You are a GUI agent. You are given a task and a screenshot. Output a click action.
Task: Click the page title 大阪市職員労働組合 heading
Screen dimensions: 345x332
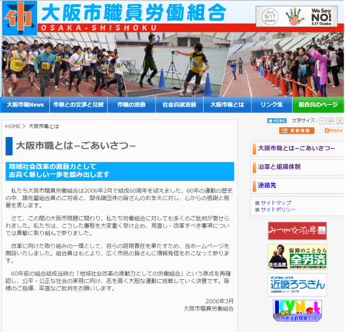133,12
